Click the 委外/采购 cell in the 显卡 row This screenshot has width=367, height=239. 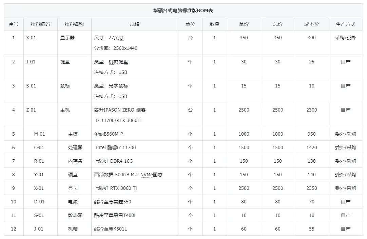[x=346, y=188]
